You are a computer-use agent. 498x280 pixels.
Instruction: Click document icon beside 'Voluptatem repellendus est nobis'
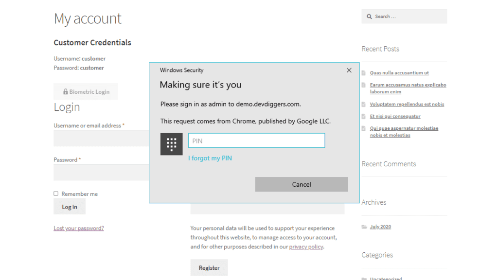click(364, 104)
